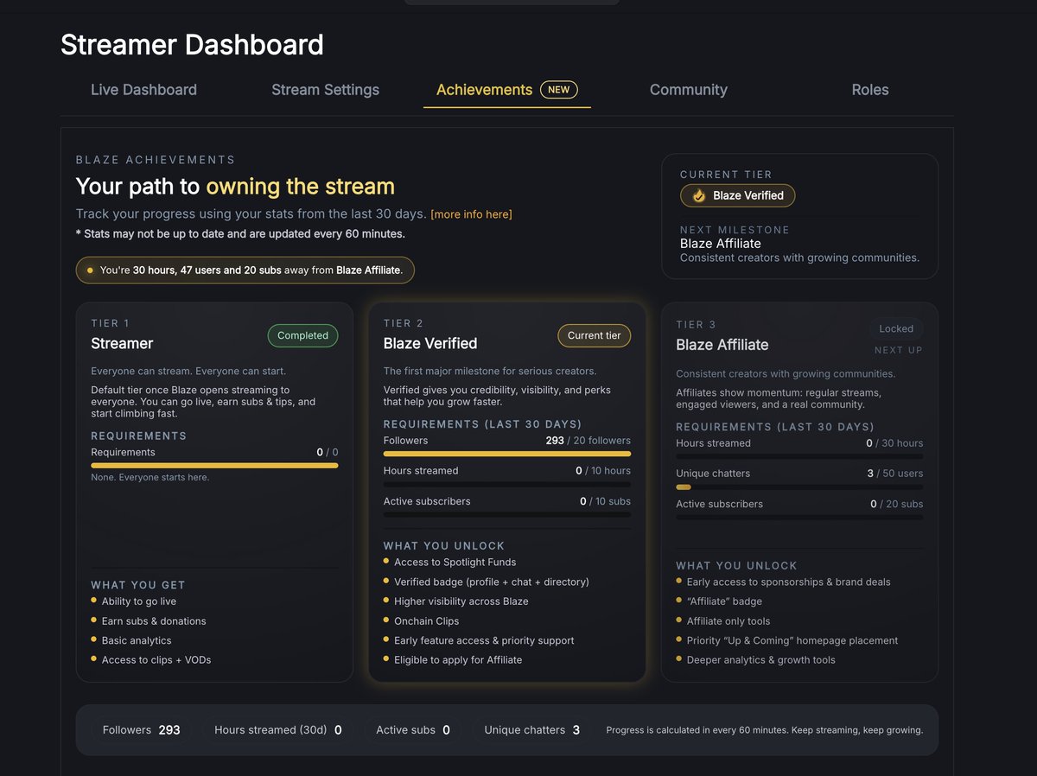Click 'Deeper analytics & growth tools'
Image resolution: width=1037 pixels, height=776 pixels.
(761, 660)
